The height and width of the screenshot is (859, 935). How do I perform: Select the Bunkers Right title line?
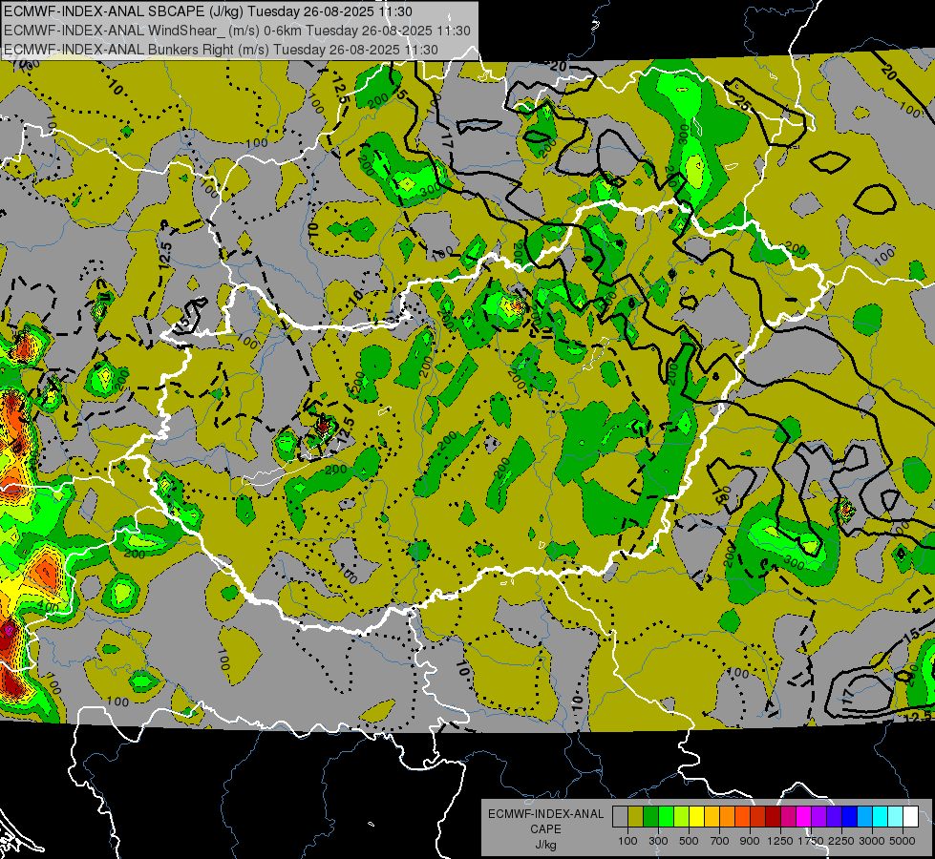point(221,50)
